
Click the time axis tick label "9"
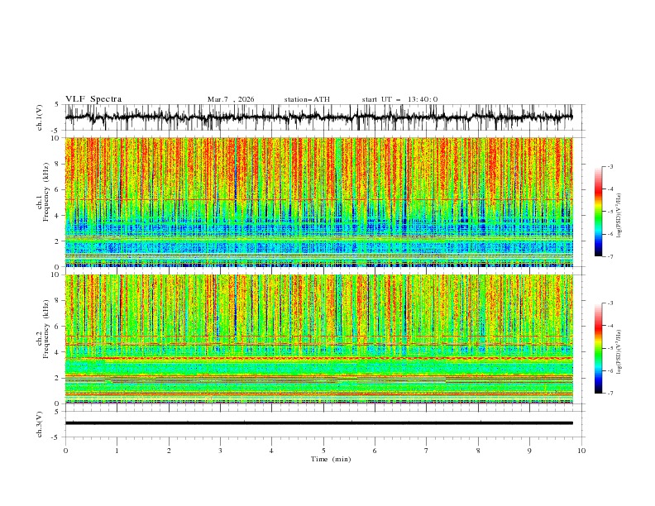(x=529, y=451)
